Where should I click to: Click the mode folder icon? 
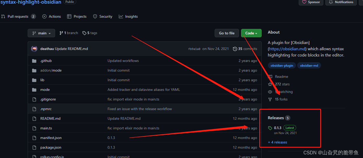click(x=34, y=90)
